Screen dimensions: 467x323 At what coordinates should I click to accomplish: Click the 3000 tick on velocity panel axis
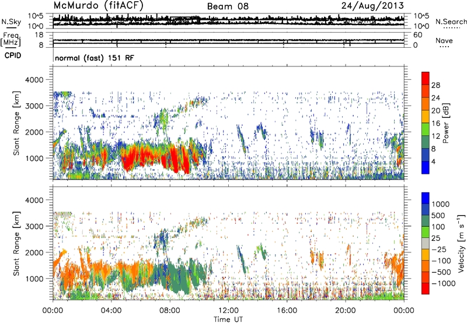pos(34,226)
